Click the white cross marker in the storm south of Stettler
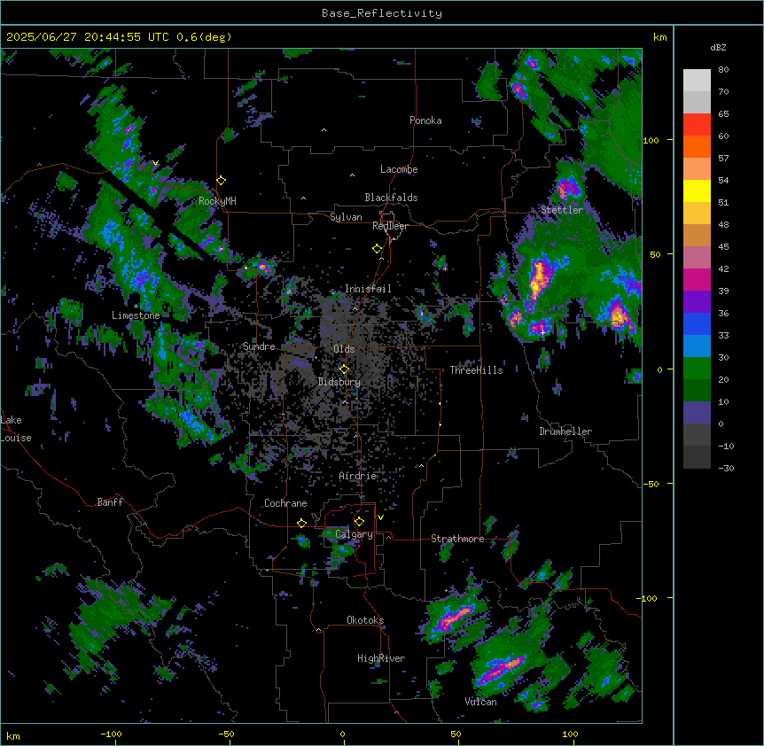Screen dimensions: 764x746 tap(542, 332)
